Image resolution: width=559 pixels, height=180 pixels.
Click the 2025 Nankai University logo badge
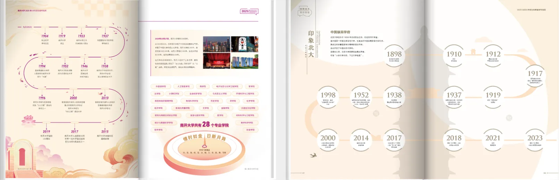coord(249,11)
